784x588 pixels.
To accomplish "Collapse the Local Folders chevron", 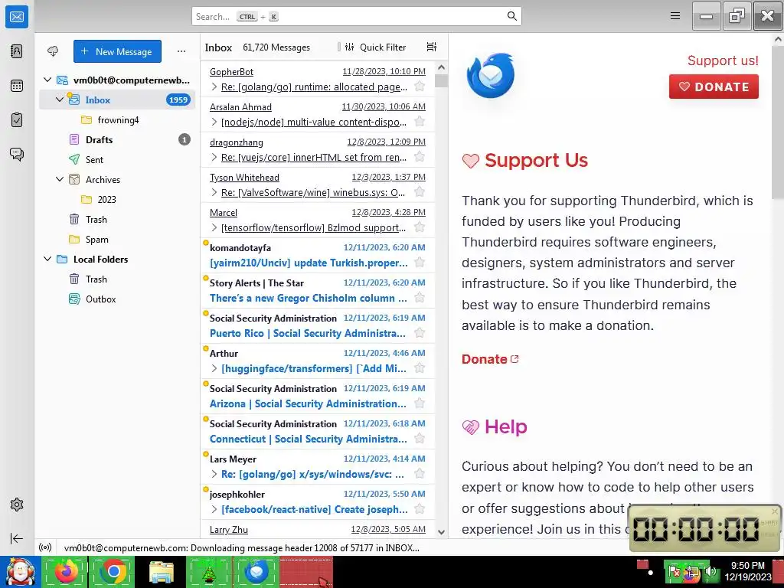I will click(x=47, y=259).
